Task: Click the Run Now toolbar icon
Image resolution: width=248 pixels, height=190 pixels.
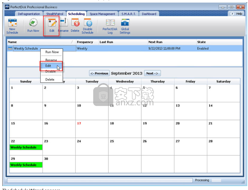Action: coord(33,23)
